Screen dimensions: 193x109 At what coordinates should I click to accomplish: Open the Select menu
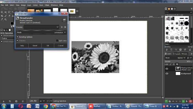pyautogui.click(x=12, y=5)
